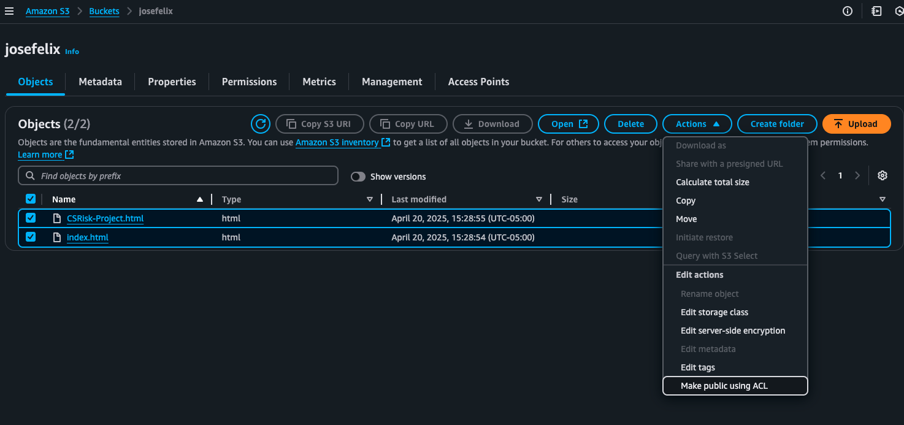
Task: Select Edit server-side encryption option
Action: pos(735,331)
